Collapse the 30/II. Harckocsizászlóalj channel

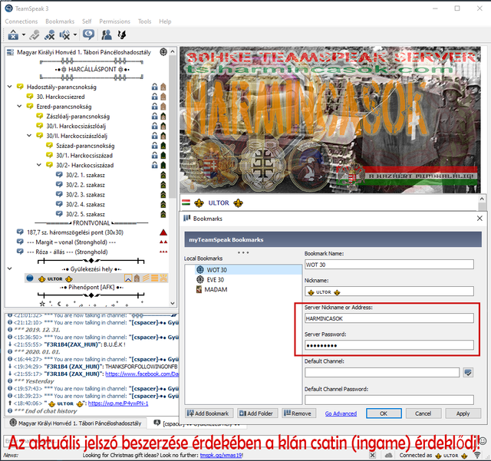coord(29,136)
